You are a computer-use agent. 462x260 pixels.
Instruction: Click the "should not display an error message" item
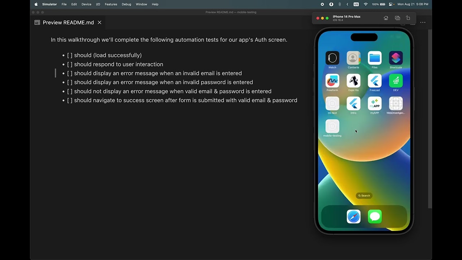[x=169, y=91]
